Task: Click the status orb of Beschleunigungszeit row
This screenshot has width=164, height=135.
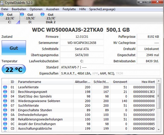Action: (x=5, y=92)
